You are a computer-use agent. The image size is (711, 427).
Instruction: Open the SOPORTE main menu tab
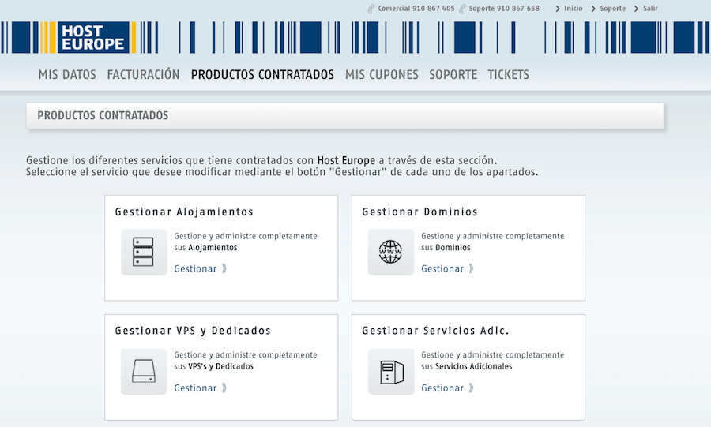click(x=453, y=75)
